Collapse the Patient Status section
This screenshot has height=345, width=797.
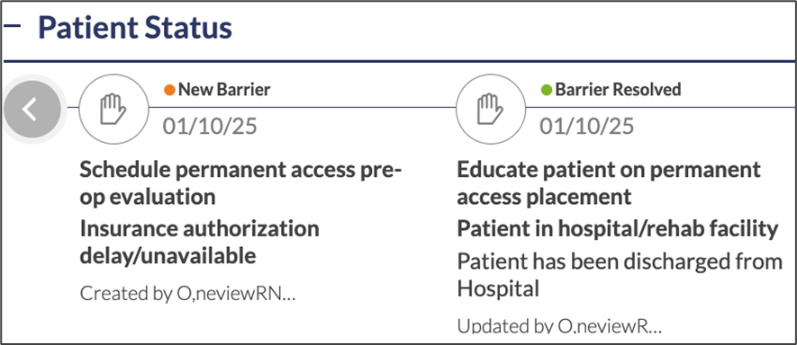pyautogui.click(x=12, y=25)
